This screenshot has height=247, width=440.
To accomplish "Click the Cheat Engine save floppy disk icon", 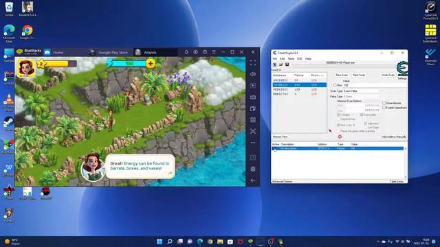I will [287, 64].
